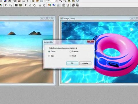Maximize the left beach image window
Image resolution: width=138 pixels, height=104 pixels.
[47, 18]
